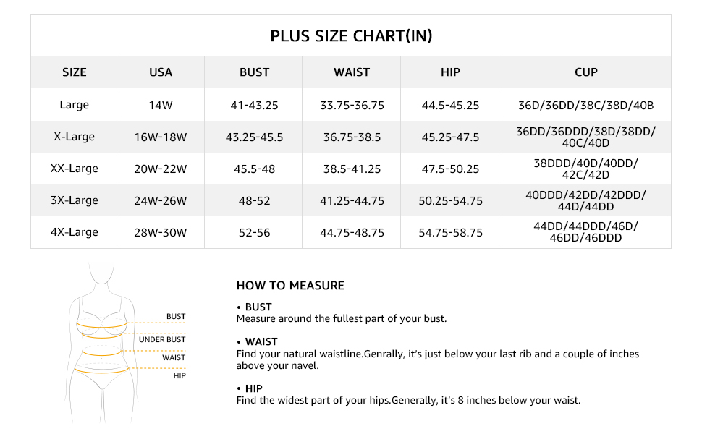Click the bust value 52-56
This screenshot has width=702, height=434.
(254, 232)
